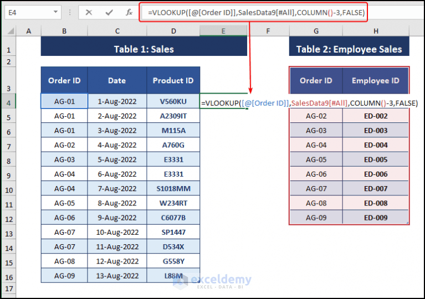Screen dimensions: 425x299
Task: Select column C header
Action: (117, 31)
